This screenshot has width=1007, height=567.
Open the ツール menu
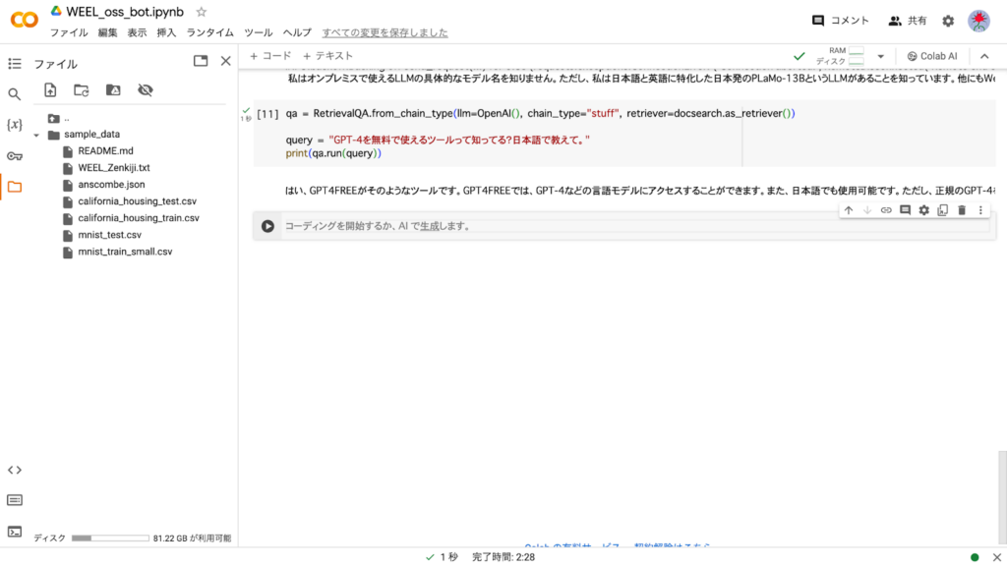coord(258,32)
